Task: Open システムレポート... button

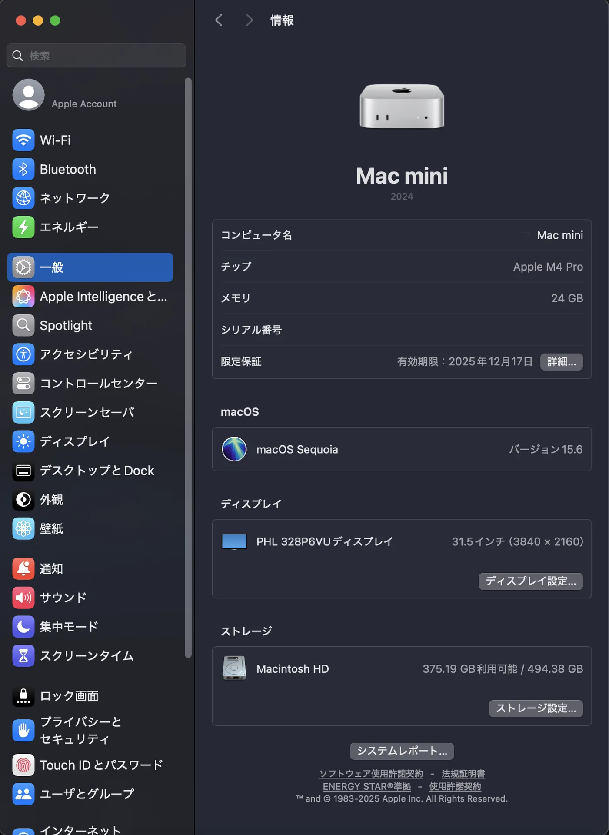Action: (402, 751)
